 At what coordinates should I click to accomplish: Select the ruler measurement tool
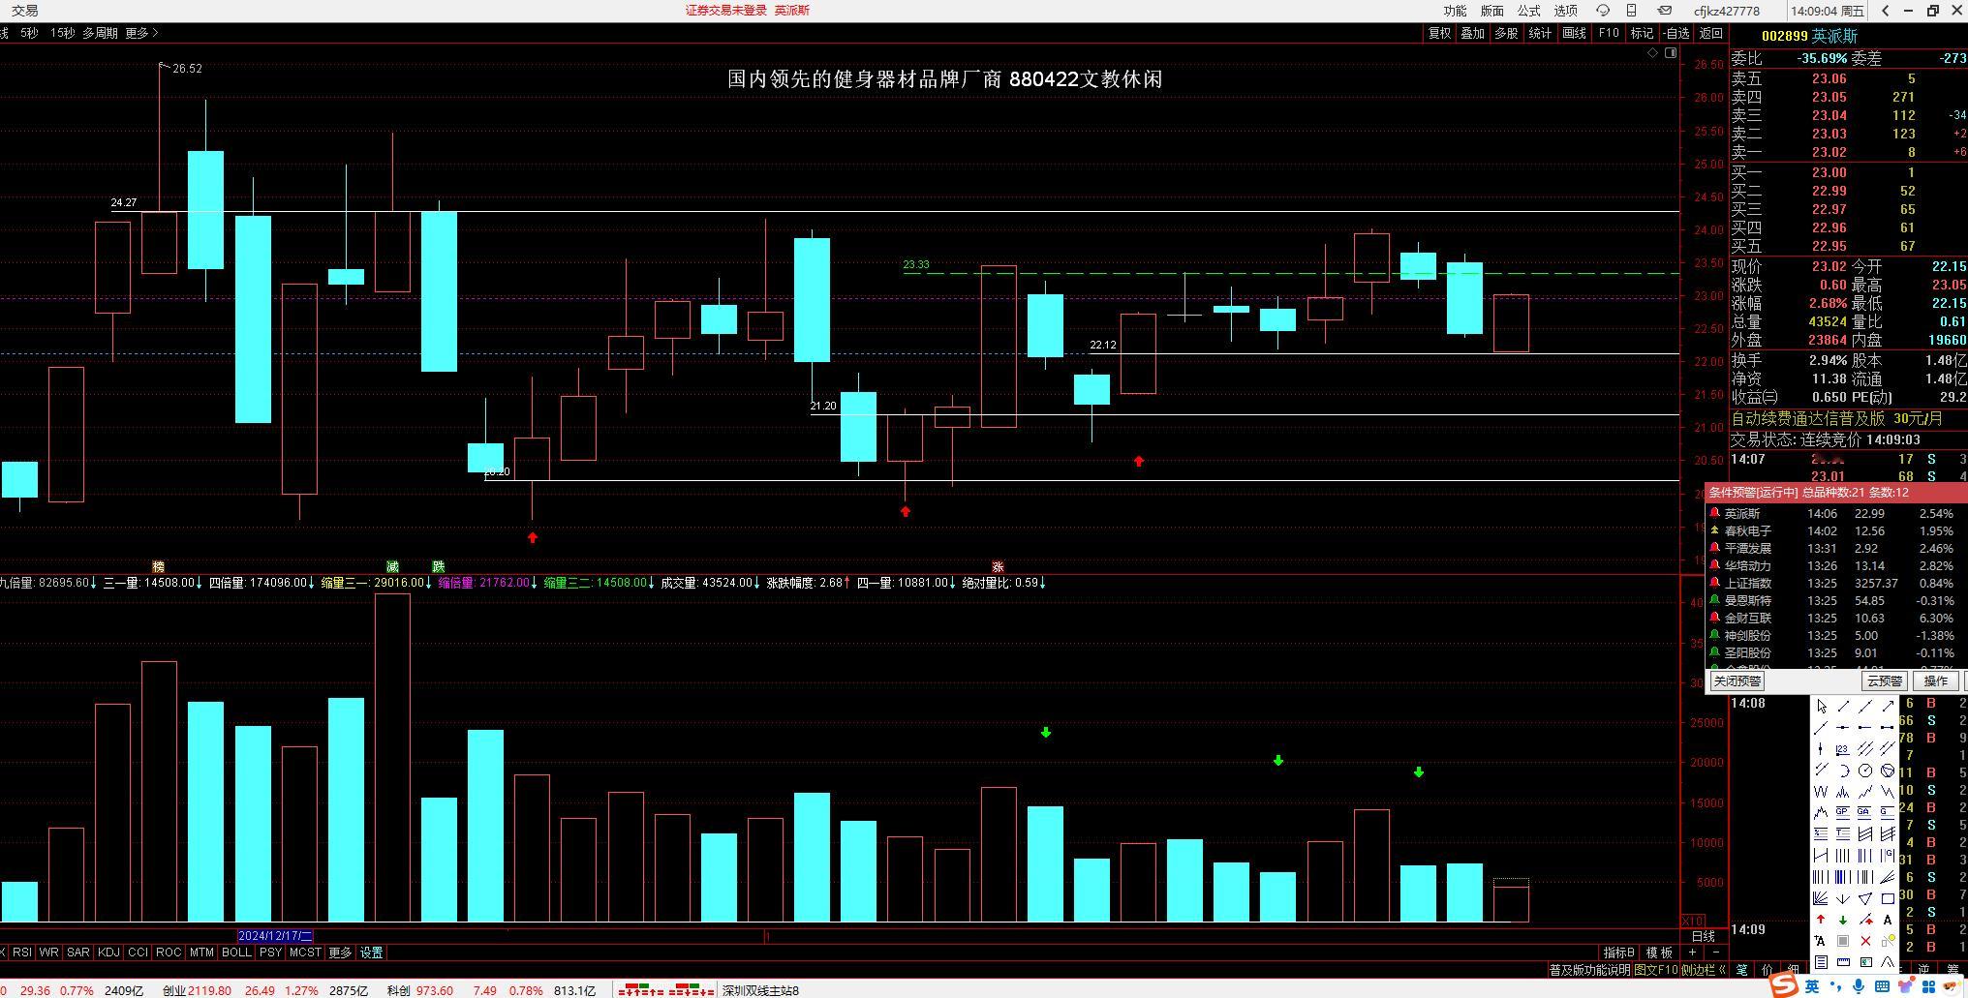point(1843,962)
